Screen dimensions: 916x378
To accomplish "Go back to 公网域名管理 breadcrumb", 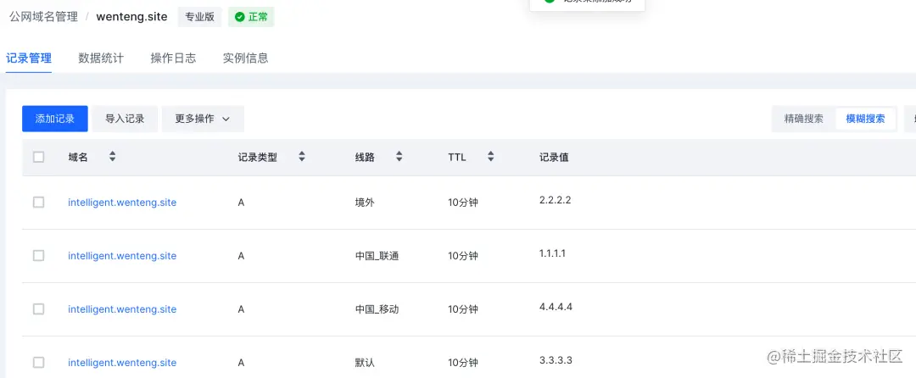I will [43, 17].
